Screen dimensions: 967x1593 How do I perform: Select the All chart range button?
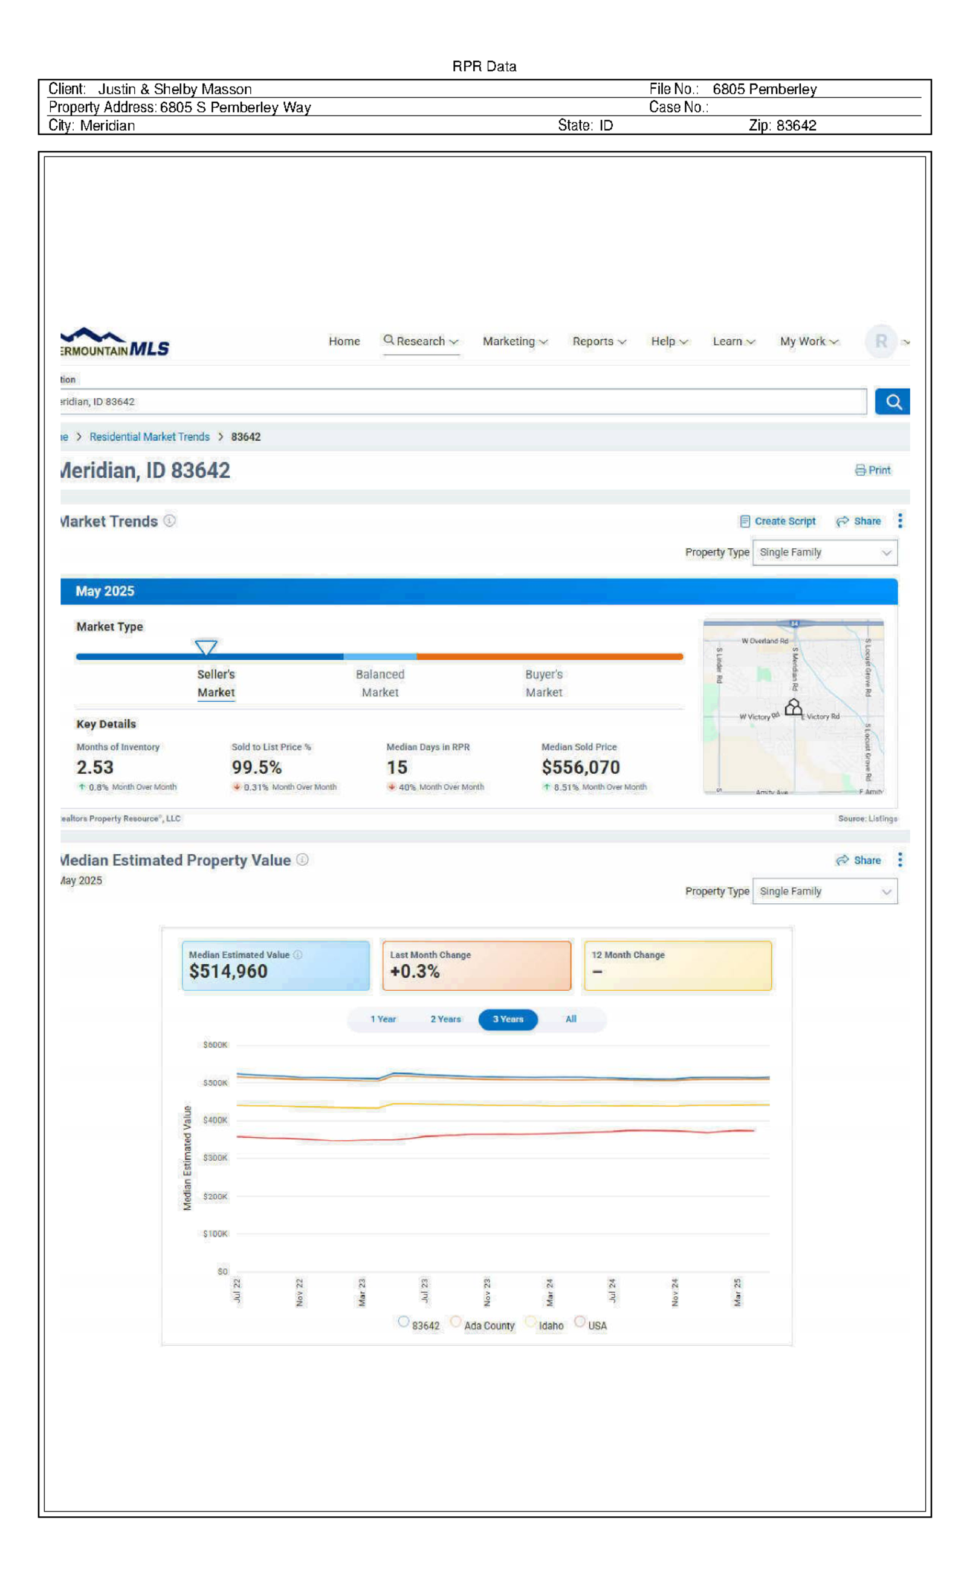tap(571, 1019)
